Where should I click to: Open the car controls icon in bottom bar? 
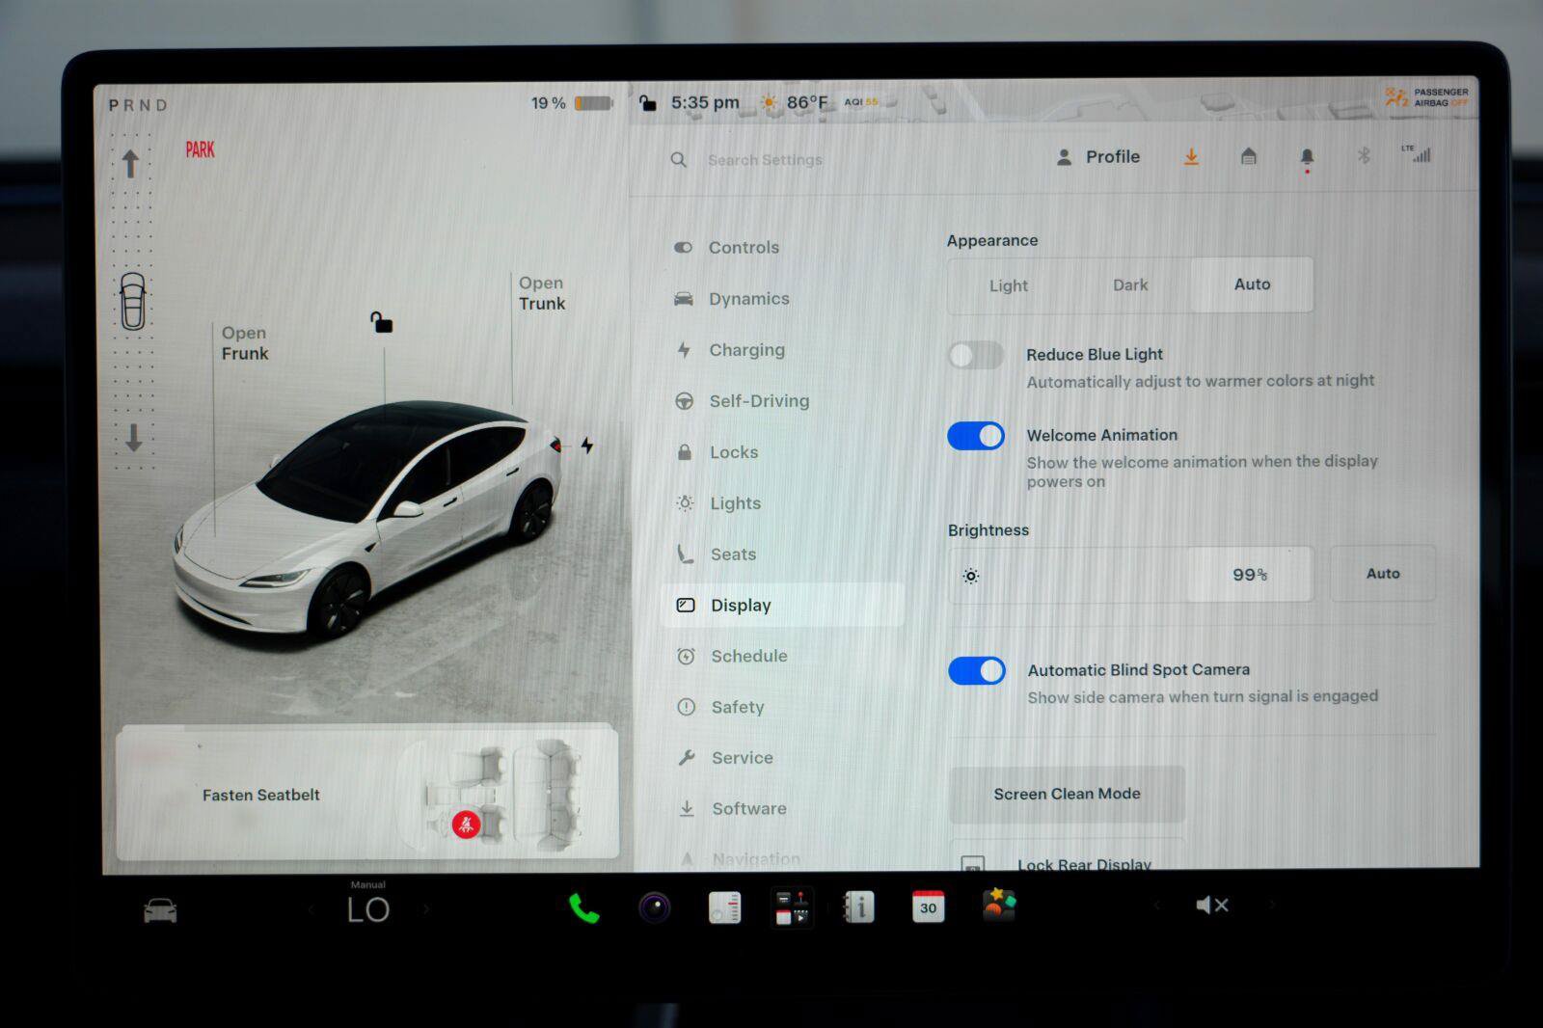(160, 909)
